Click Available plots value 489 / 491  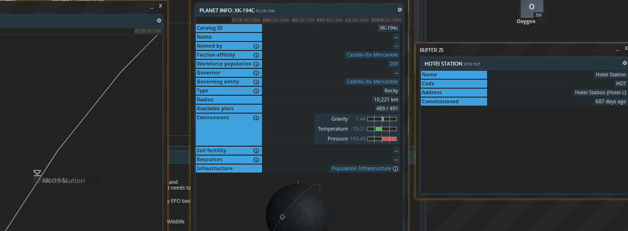click(387, 109)
